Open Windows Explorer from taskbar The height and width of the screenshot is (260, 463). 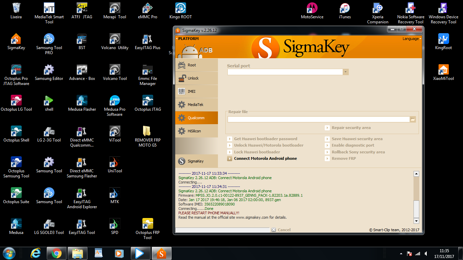78,253
